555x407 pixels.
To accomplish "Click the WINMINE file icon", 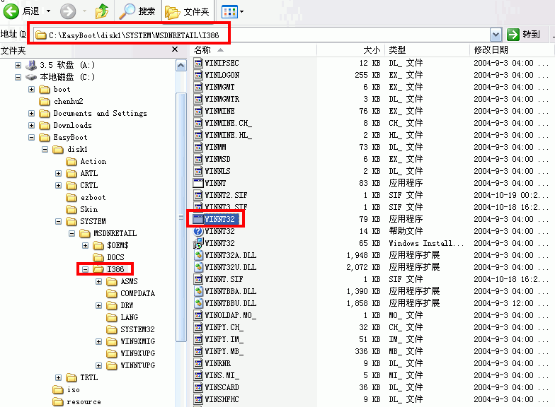I will [198, 112].
